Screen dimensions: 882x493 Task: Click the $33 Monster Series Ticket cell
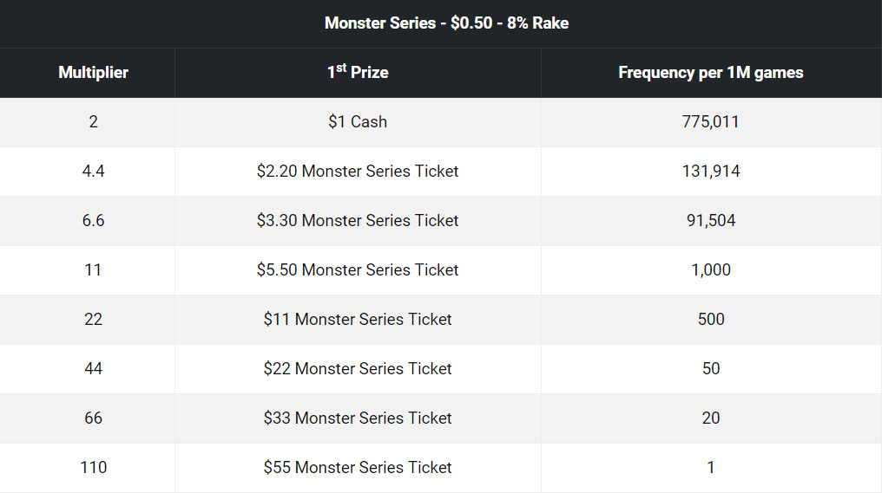point(358,418)
